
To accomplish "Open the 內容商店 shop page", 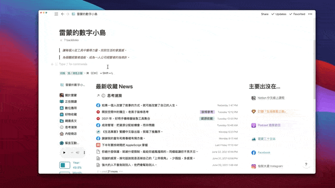I will coord(69,134).
